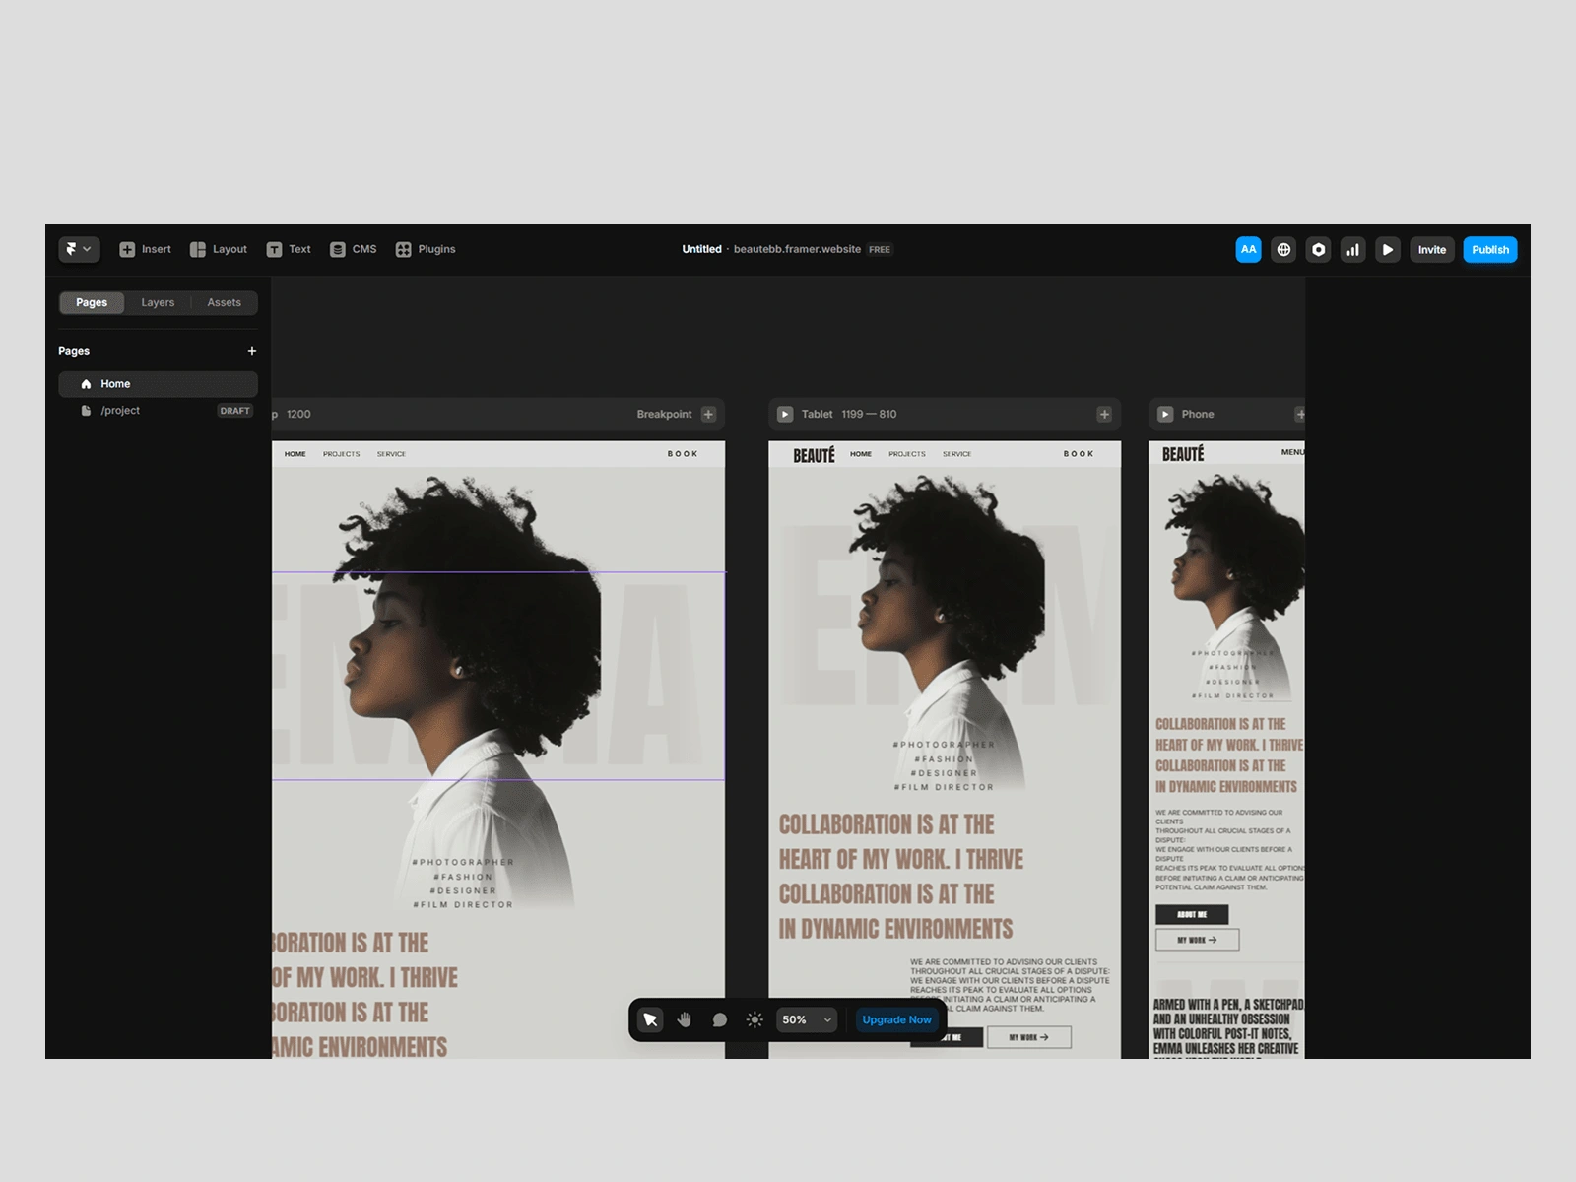Publish the site
The height and width of the screenshot is (1182, 1576).
1490,249
